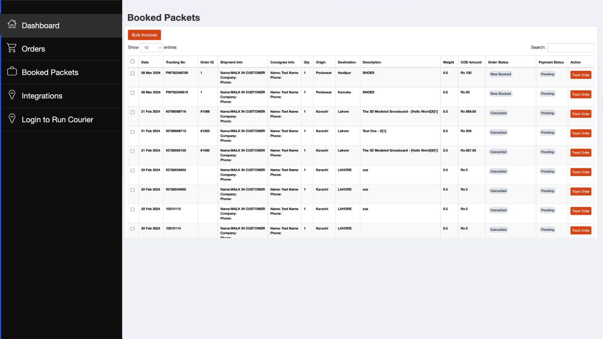Sort by the COD Amount column header
The height and width of the screenshot is (339, 603).
tap(471, 63)
